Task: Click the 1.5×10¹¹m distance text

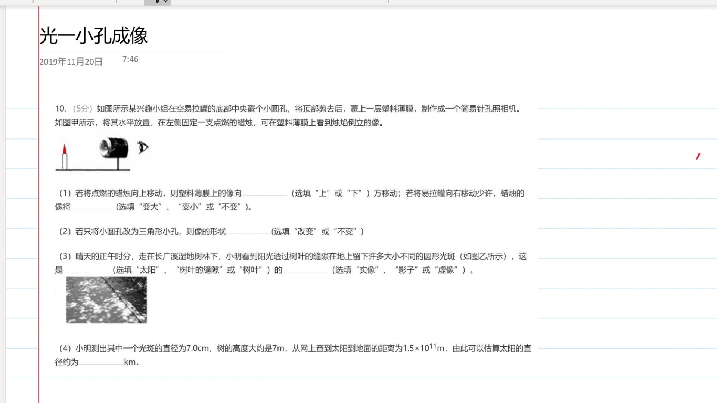Action: point(423,348)
